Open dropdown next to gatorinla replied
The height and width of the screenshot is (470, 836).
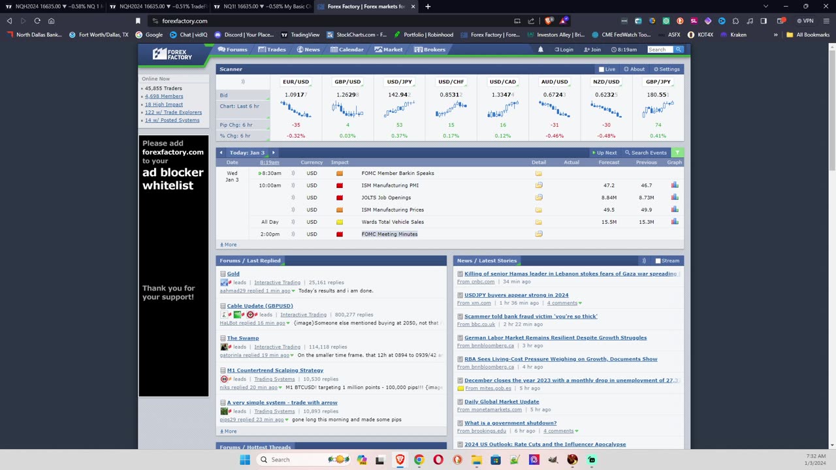[x=293, y=355]
